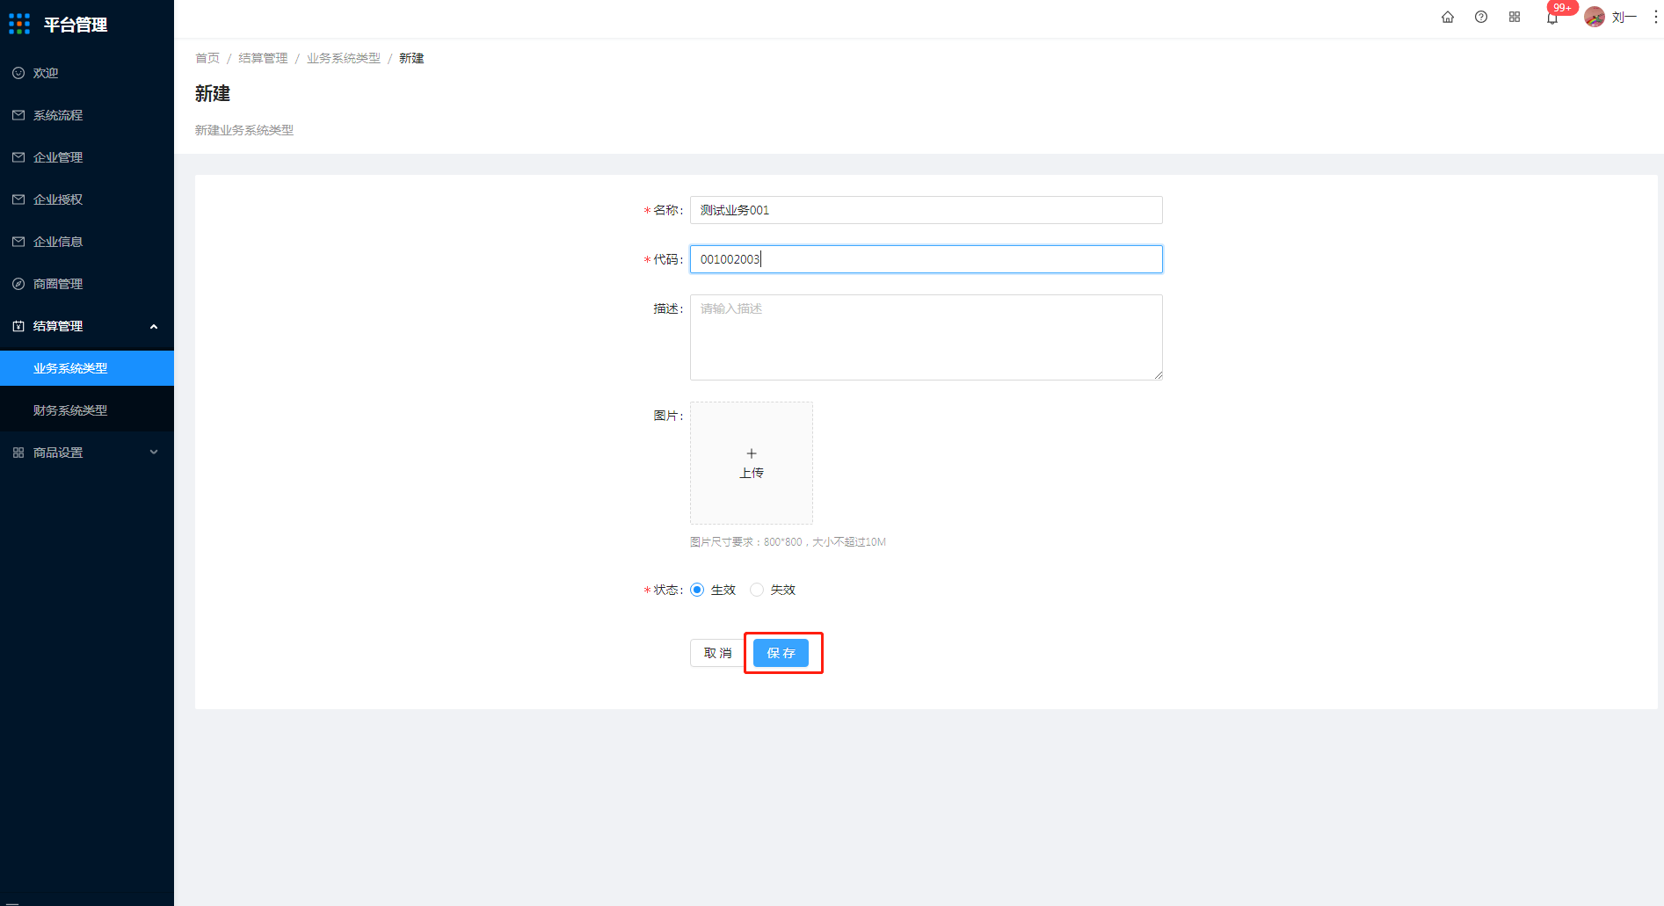This screenshot has width=1664, height=906.
Task: Click the home icon in top bar
Action: (x=1448, y=17)
